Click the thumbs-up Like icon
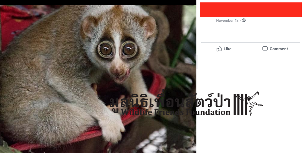The height and width of the screenshot is (153, 305). pos(219,49)
